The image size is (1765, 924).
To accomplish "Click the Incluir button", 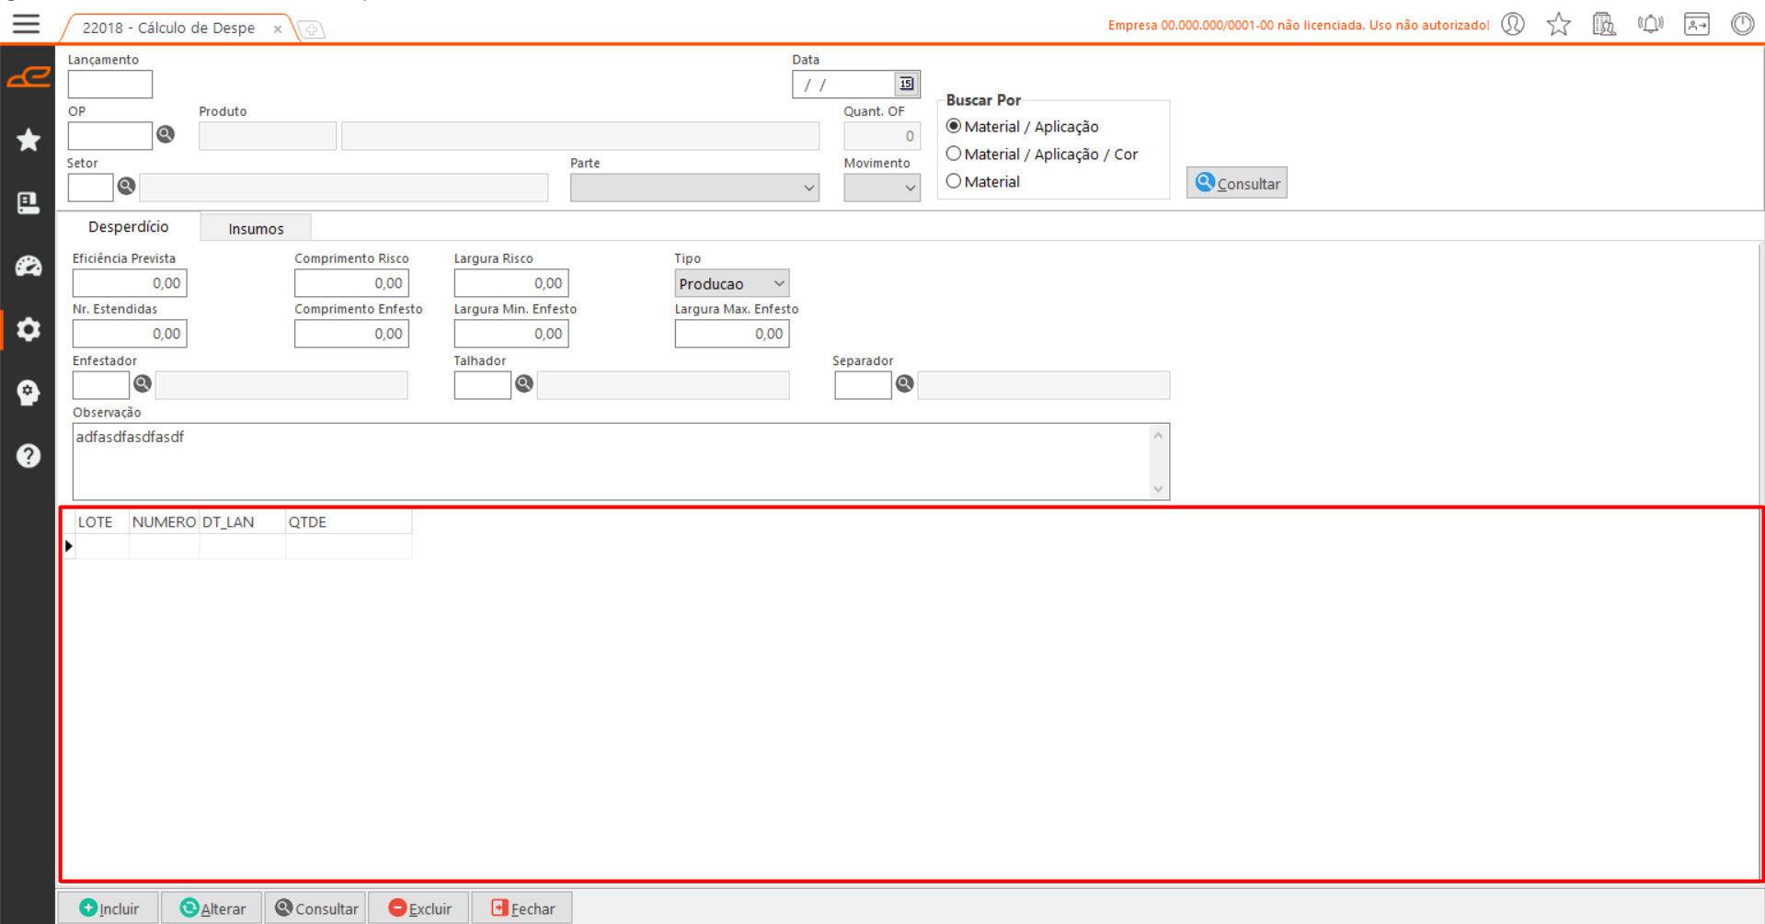I will click(109, 908).
